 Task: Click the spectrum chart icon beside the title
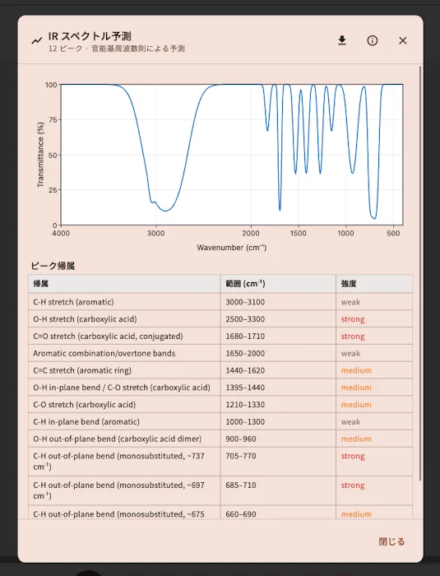pyautogui.click(x=37, y=40)
